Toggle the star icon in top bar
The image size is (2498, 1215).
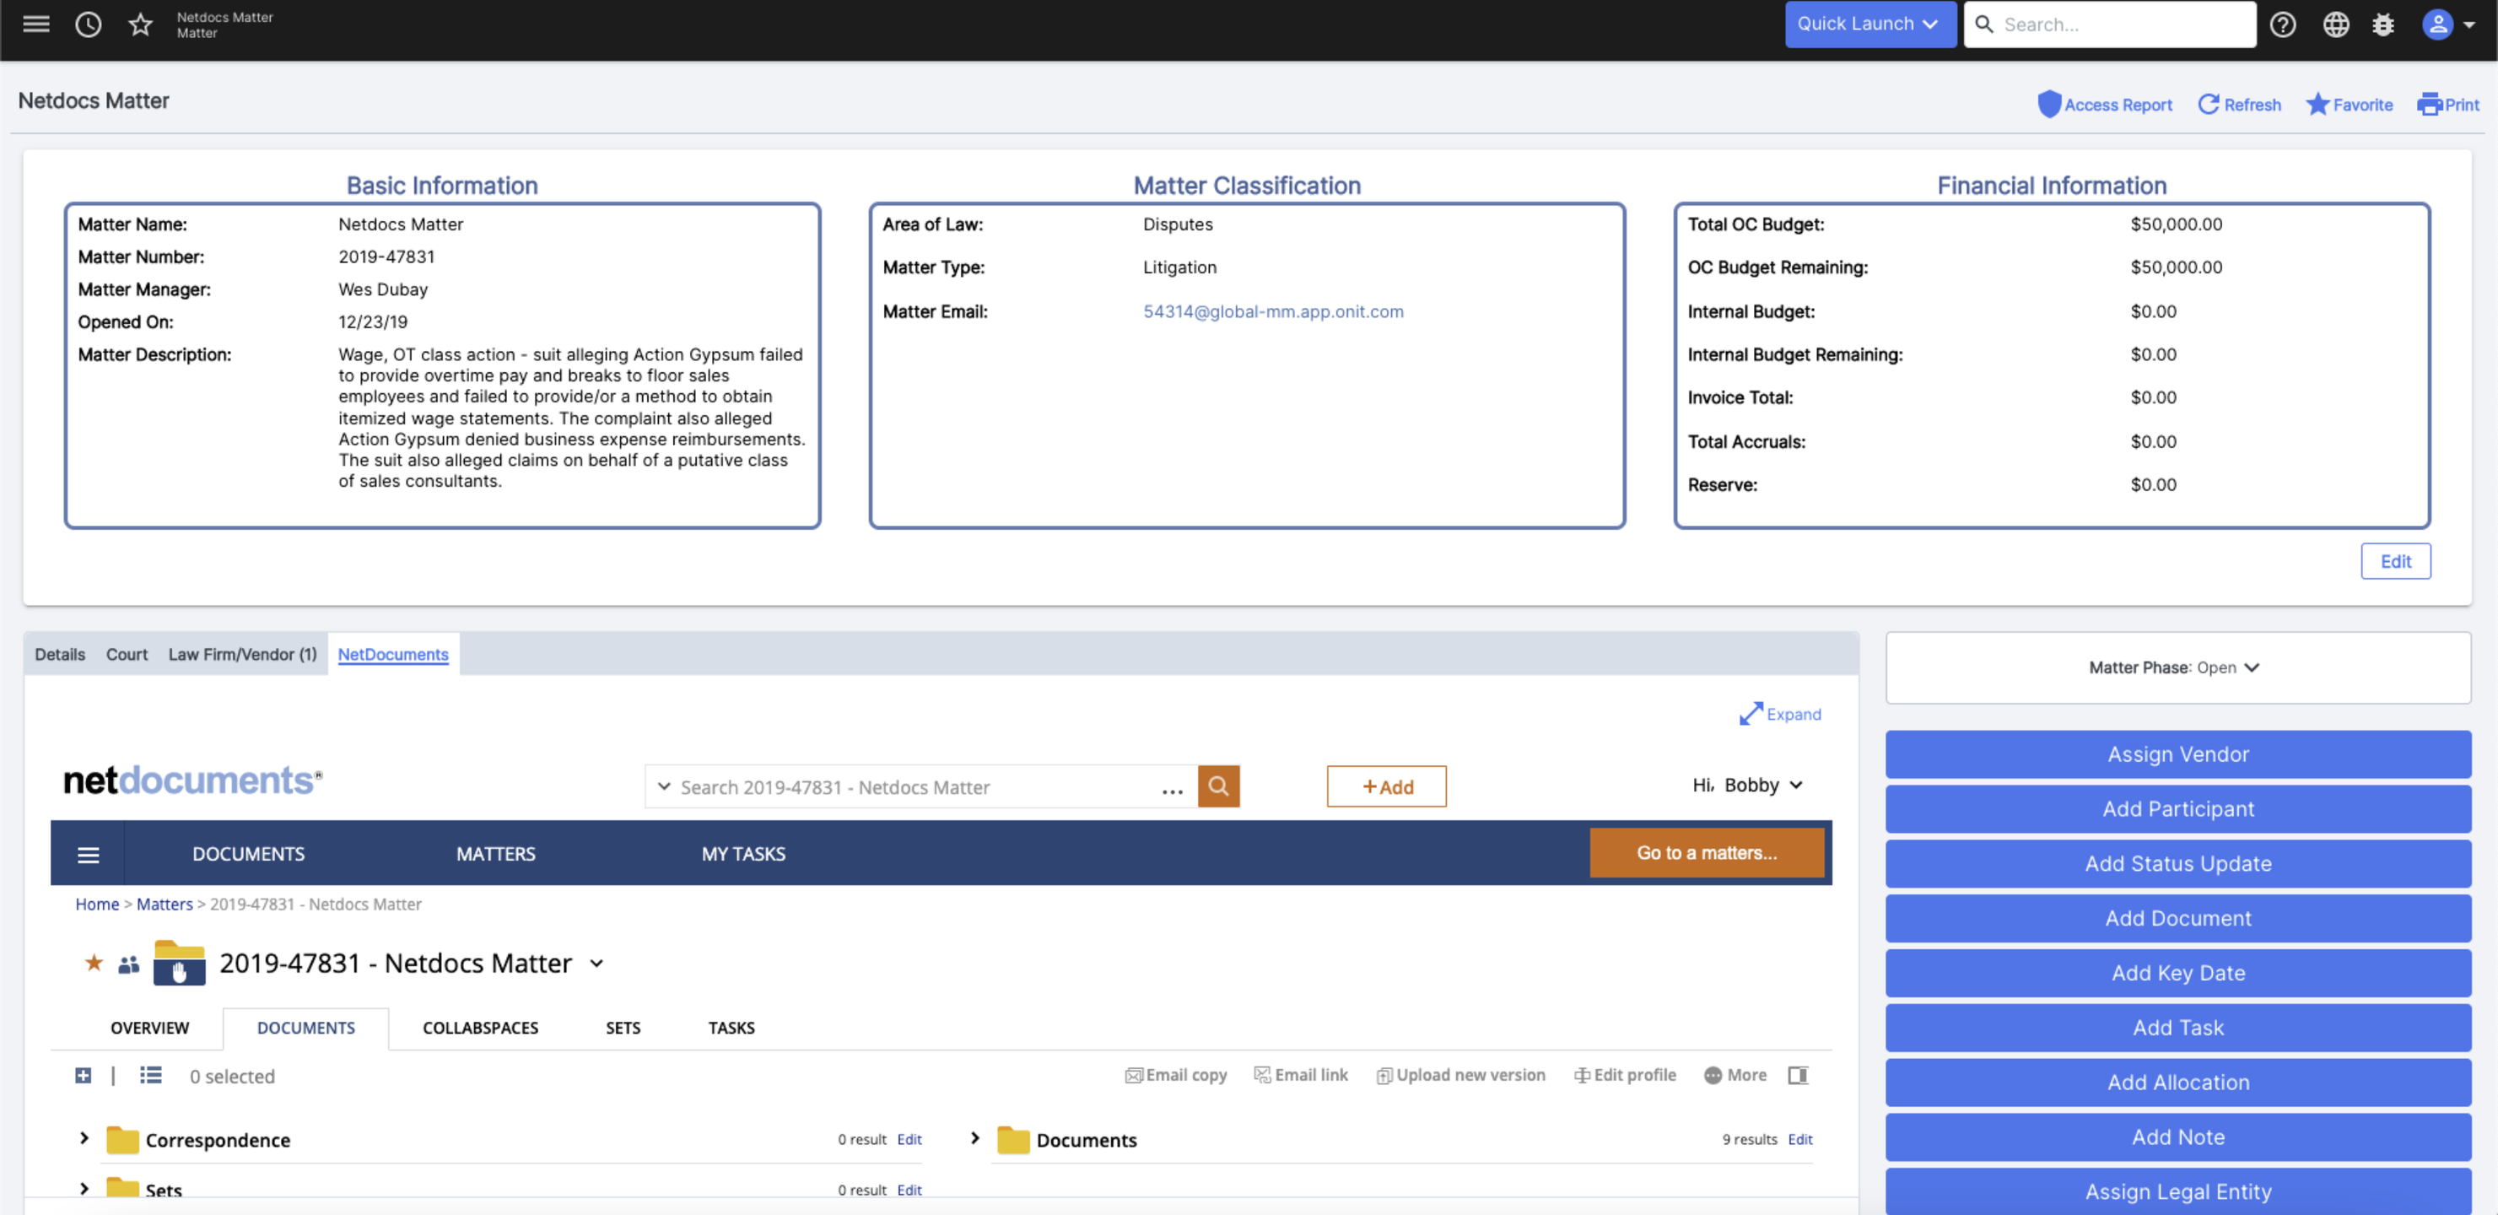point(141,24)
